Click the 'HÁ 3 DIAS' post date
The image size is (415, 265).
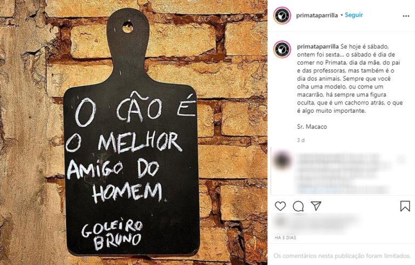click(x=285, y=237)
